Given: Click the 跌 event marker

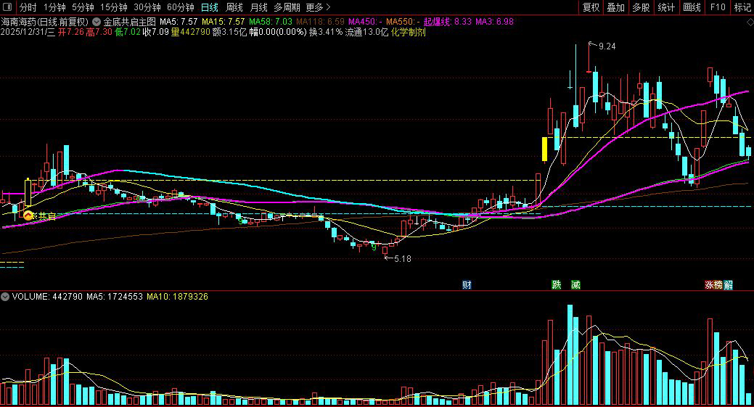Looking at the screenshot, I should click(557, 285).
